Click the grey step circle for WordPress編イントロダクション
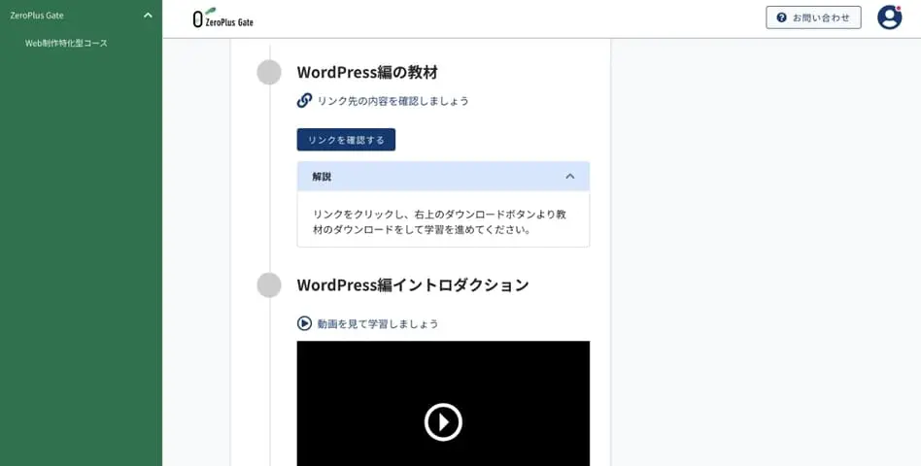921x466 pixels. click(x=269, y=285)
